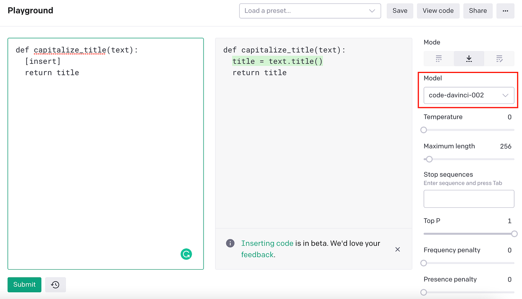Click the Mode label
The image size is (522, 299).
point(432,42)
